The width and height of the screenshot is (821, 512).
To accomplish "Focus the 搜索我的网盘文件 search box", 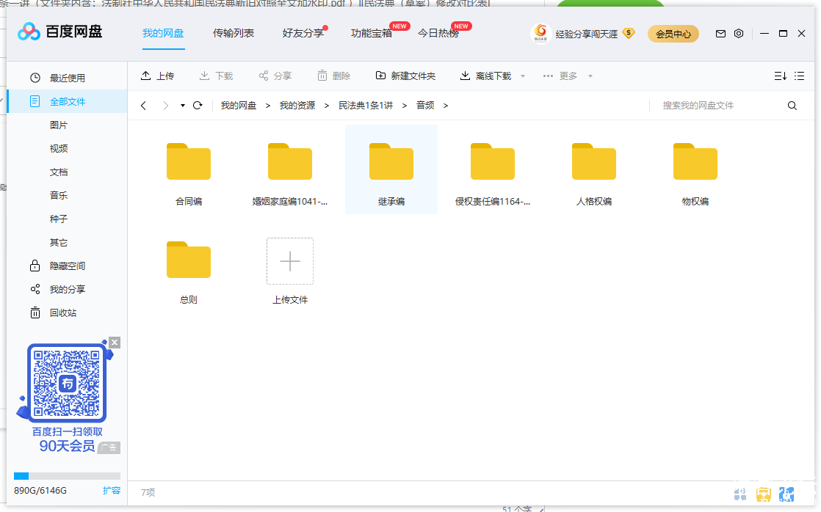I will coord(717,106).
